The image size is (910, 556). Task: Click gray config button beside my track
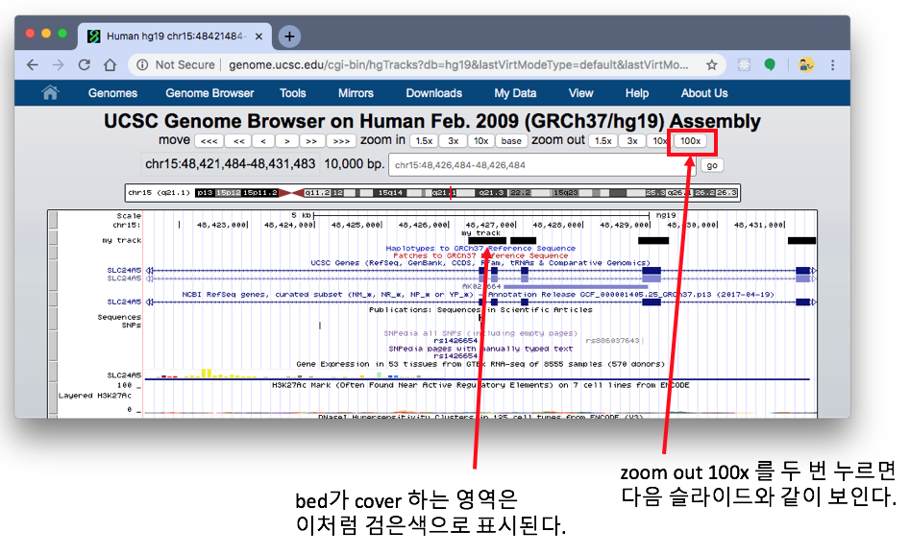coord(54,238)
